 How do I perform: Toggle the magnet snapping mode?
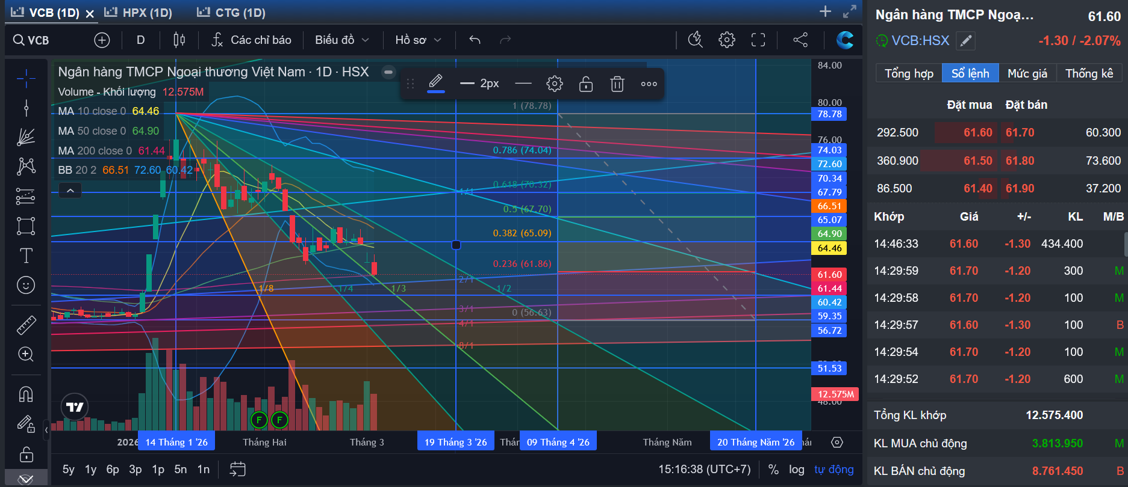click(26, 394)
